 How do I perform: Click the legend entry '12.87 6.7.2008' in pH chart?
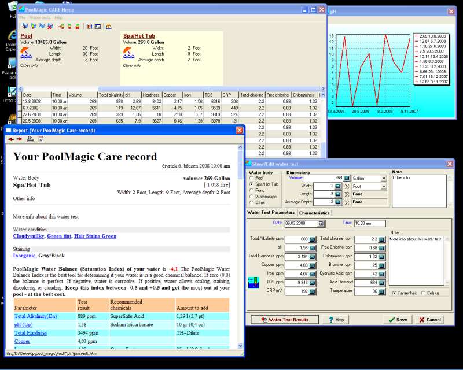tap(431, 41)
